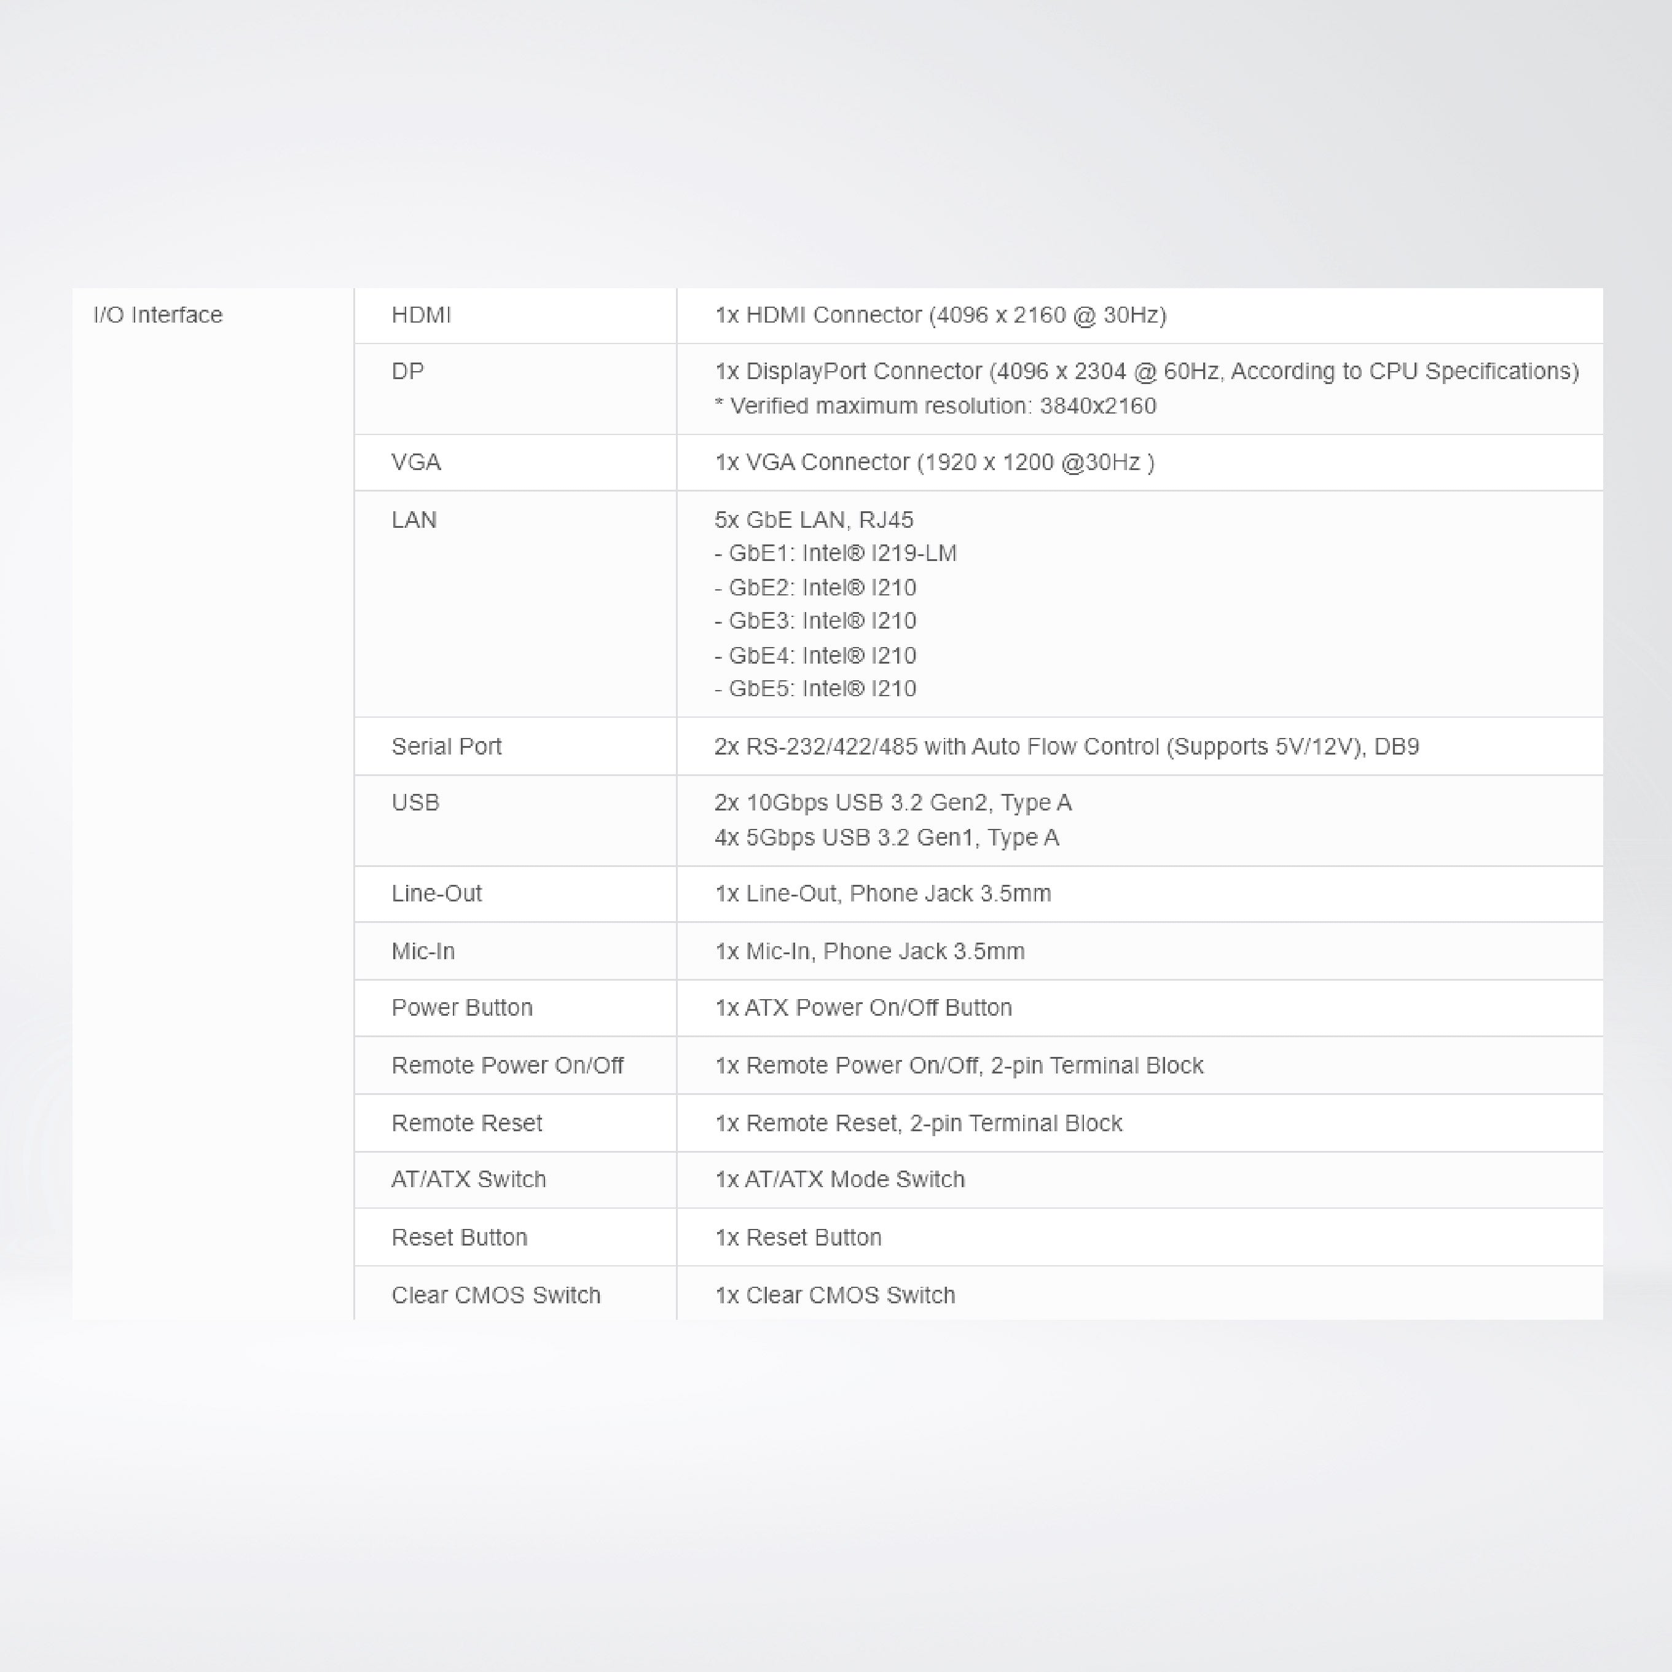Select the 5Gbps USB 3.2 Gen1 line
The height and width of the screenshot is (1672, 1672).
click(x=886, y=838)
